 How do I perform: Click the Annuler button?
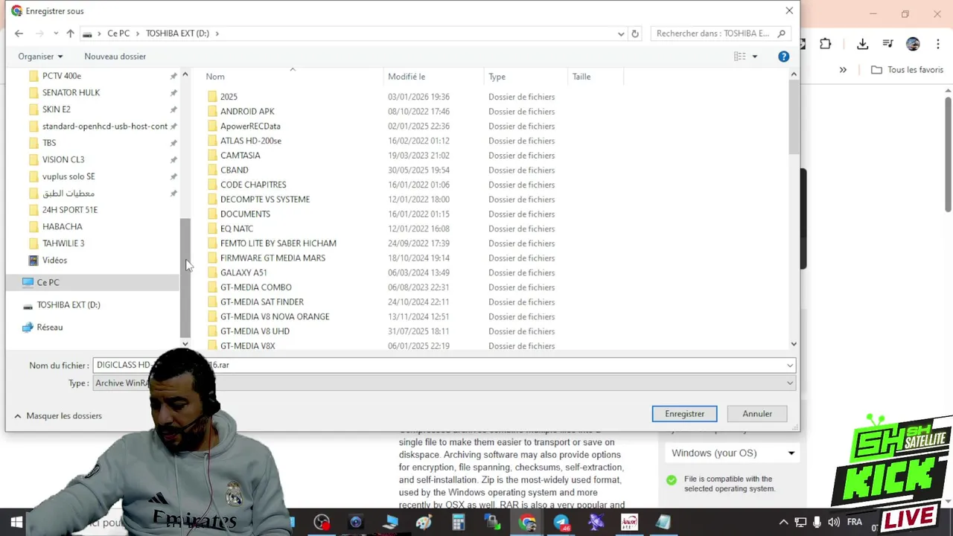pos(757,414)
